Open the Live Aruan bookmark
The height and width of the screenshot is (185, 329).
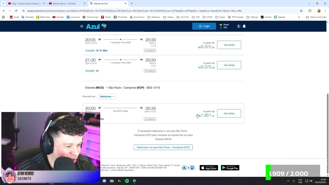(x=73, y=17)
